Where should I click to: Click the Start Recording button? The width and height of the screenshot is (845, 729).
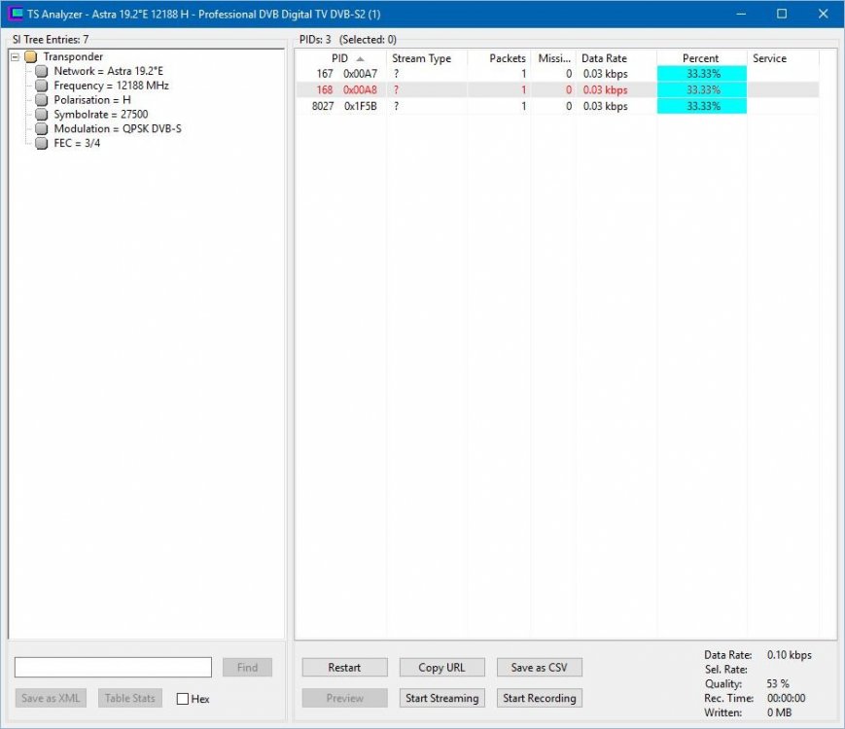coord(540,698)
